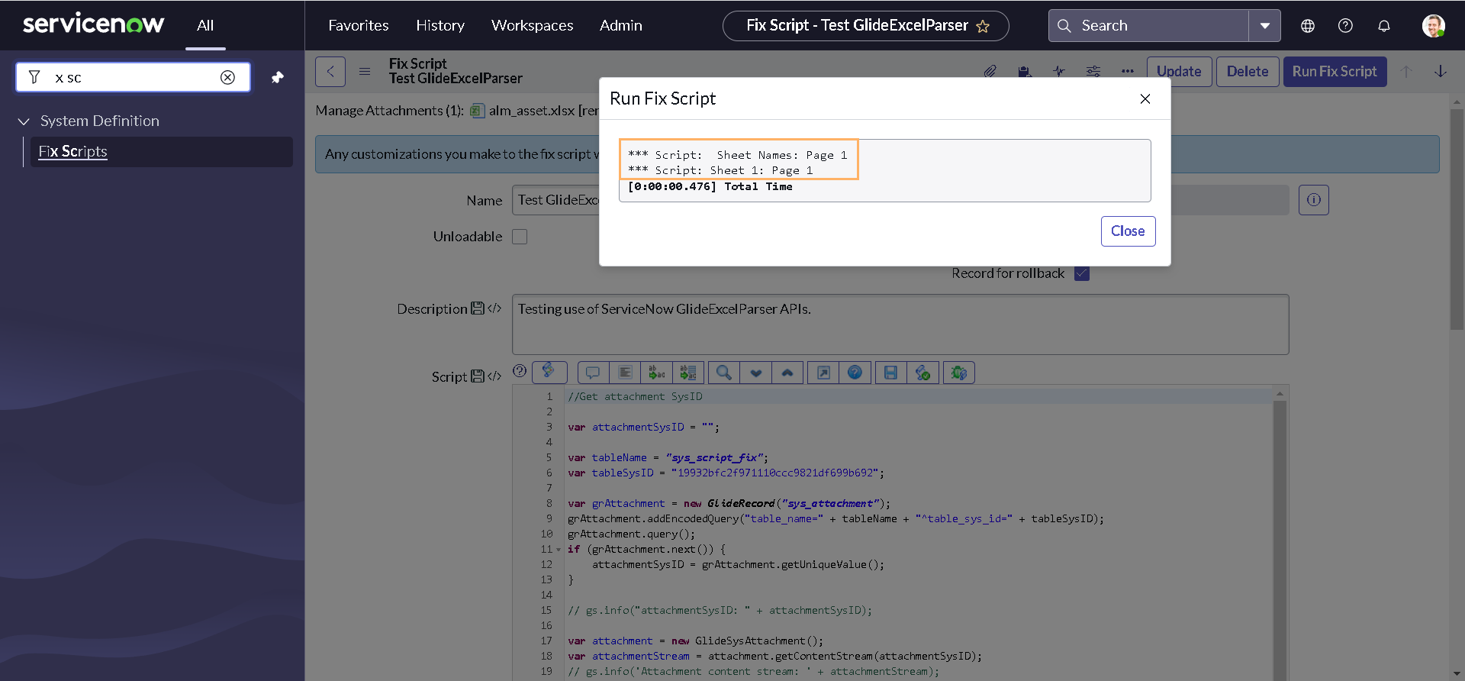Screen dimensions: 1465x681
Task: Click the Save disk icon in toolbar
Action: [x=890, y=373]
